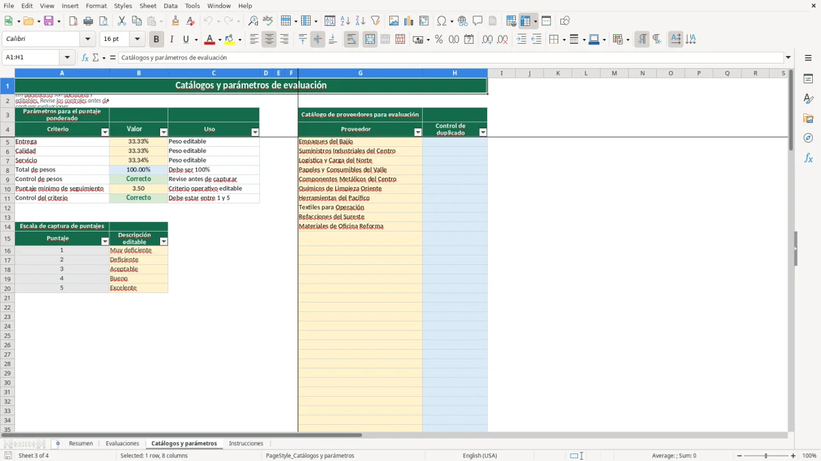Expand the formula bar

click(788, 57)
